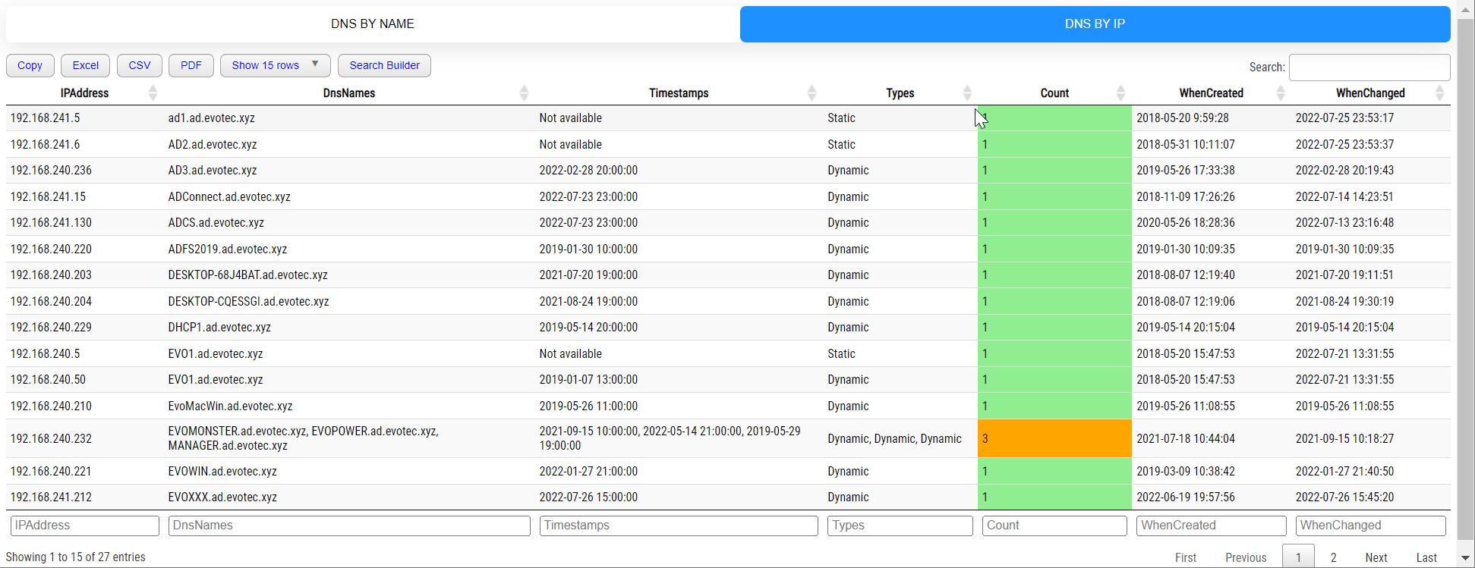This screenshot has width=1475, height=568.
Task: Go to page 2 of results
Action: (x=1333, y=557)
